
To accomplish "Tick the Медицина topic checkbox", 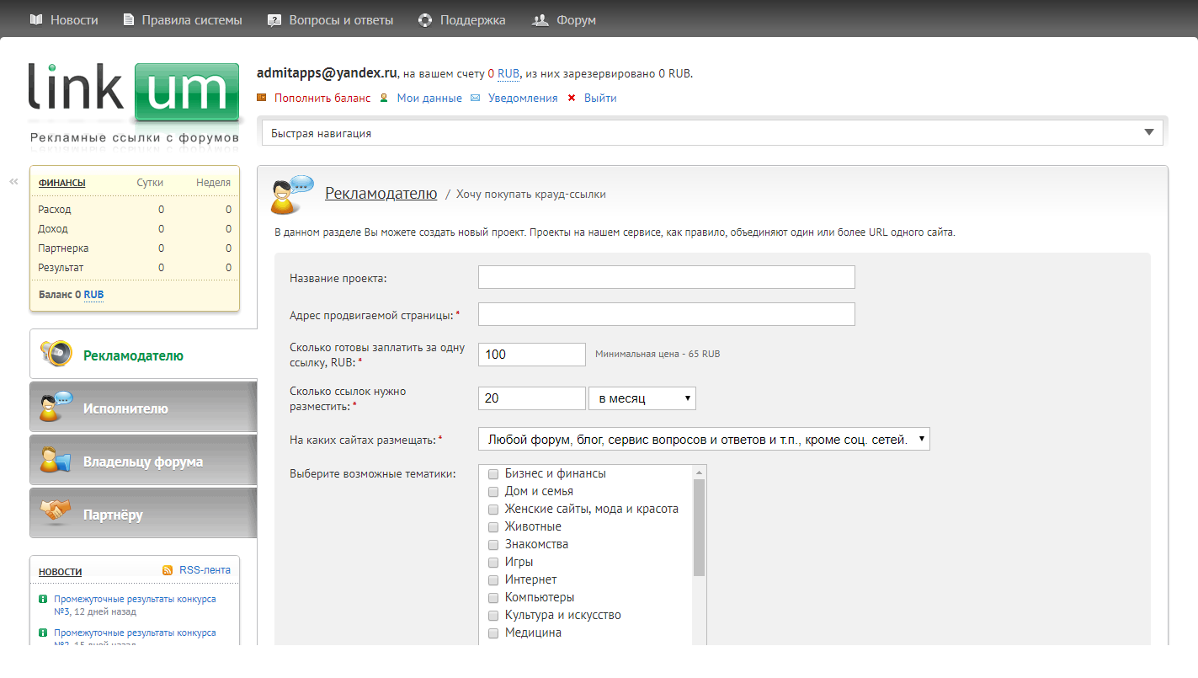I will 493,633.
